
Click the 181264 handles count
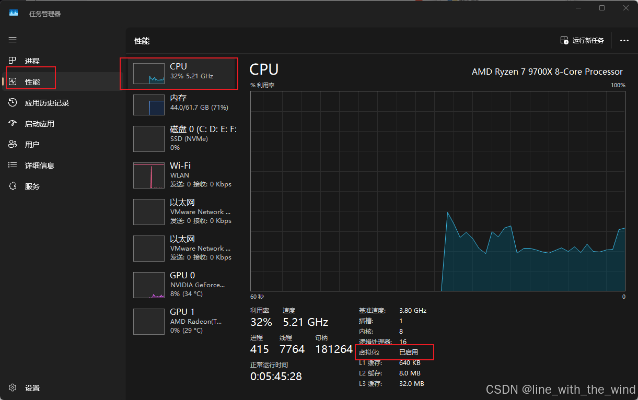tap(334, 349)
